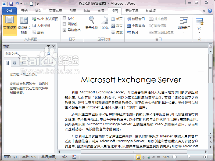
Task: Click status bar 页面: 1/1 indicator
Action: 10,157
